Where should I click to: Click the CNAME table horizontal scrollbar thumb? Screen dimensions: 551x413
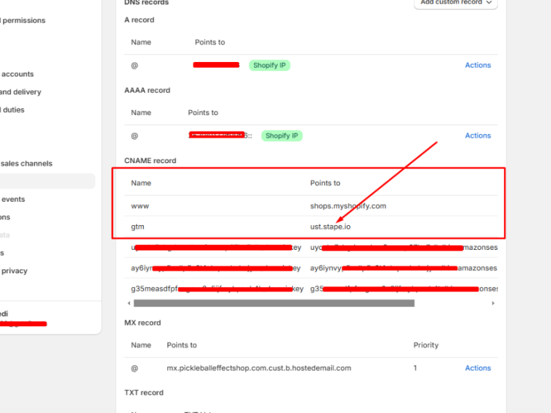[274, 303]
